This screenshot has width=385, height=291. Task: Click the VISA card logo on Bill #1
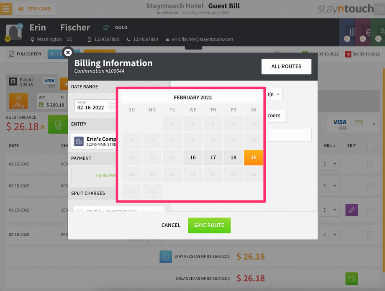pyautogui.click(x=49, y=81)
